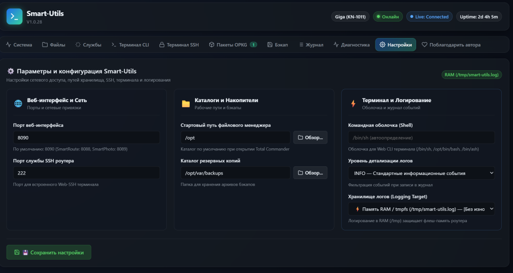Click the OPKG badge showing 1

click(253, 45)
